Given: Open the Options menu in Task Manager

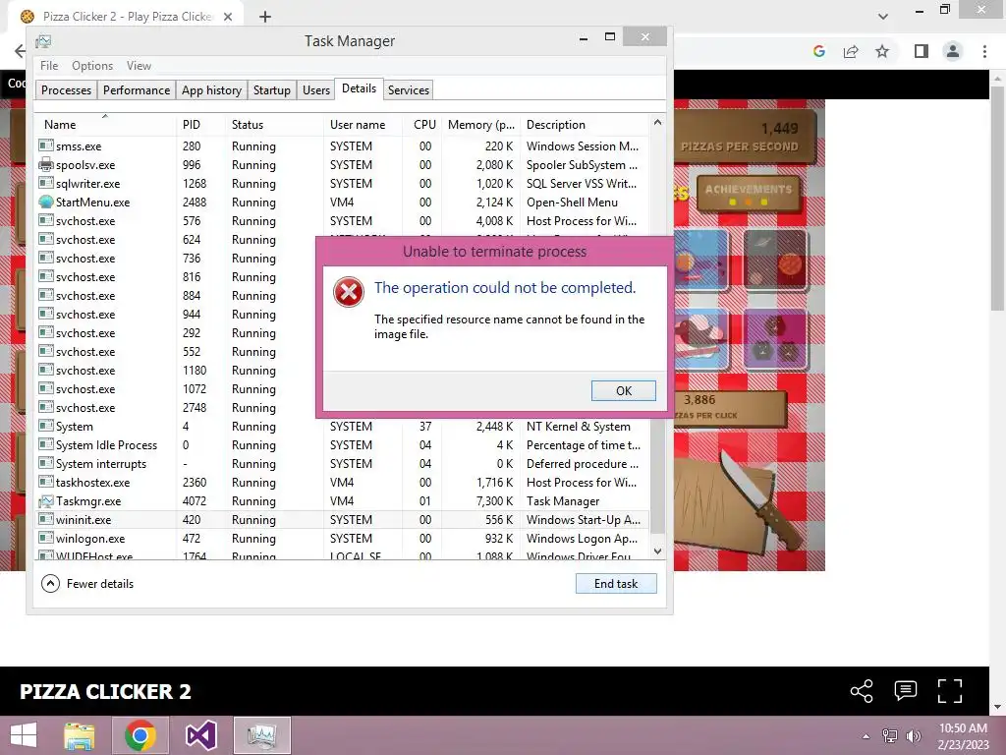Looking at the screenshot, I should [91, 66].
